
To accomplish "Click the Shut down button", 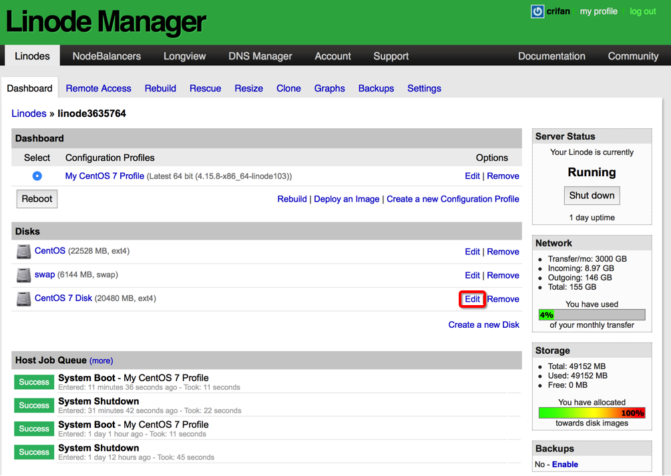I will pyautogui.click(x=592, y=196).
